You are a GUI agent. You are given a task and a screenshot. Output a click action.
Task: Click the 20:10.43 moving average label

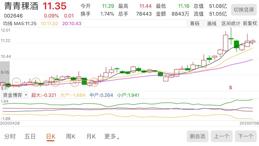[72, 23]
